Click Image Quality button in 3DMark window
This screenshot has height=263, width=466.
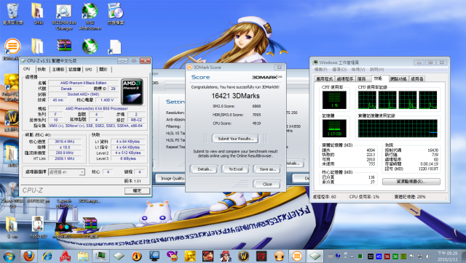click(x=171, y=179)
